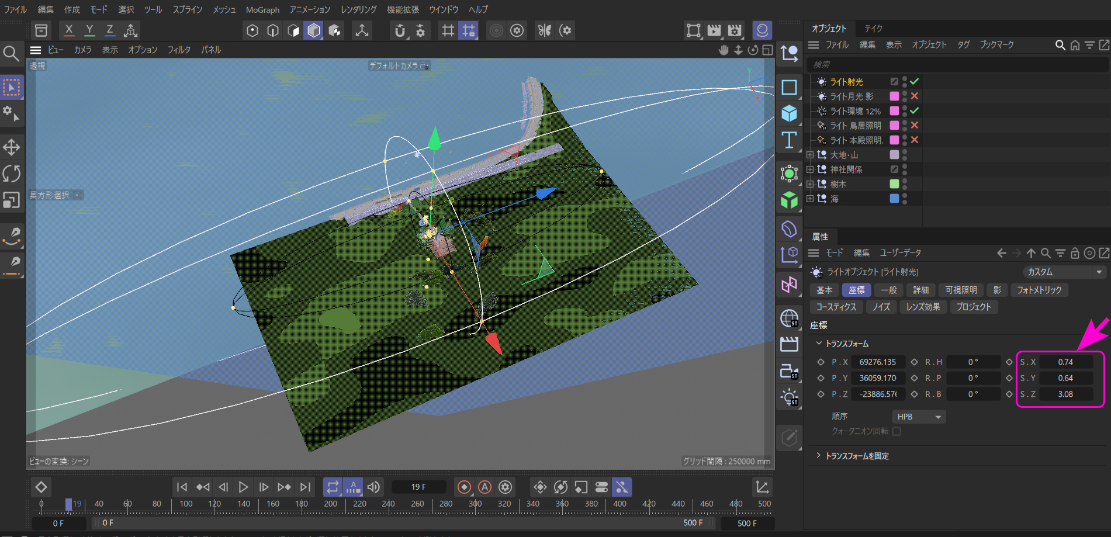Open the HPB rotation order dropdown
This screenshot has height=537, width=1111.
coord(919,417)
